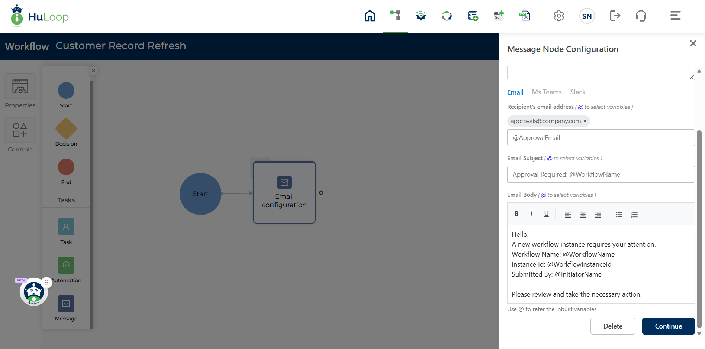Click the configuration panel vertical scrollbar
This screenshot has height=349, width=705.
699,229
